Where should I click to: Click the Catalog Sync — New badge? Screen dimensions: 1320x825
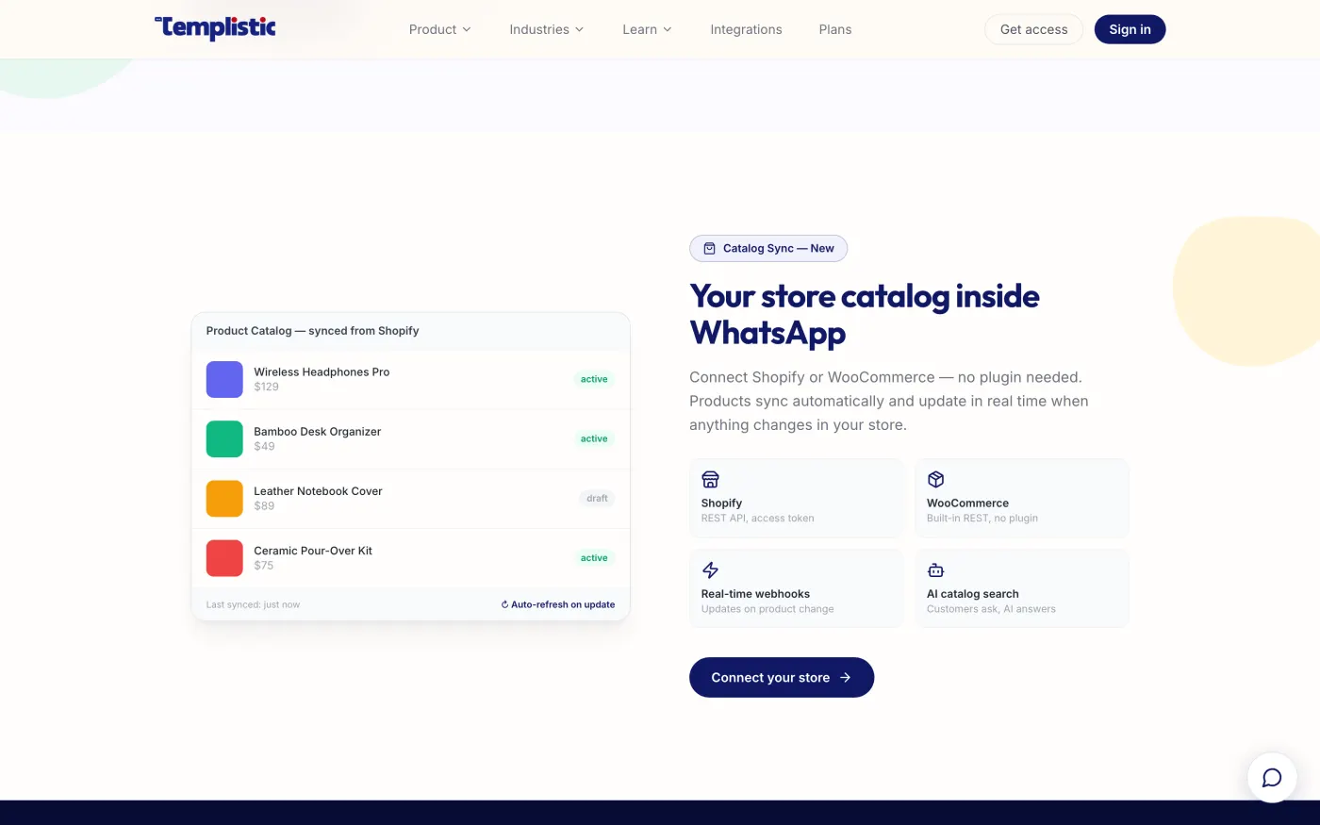pyautogui.click(x=768, y=248)
